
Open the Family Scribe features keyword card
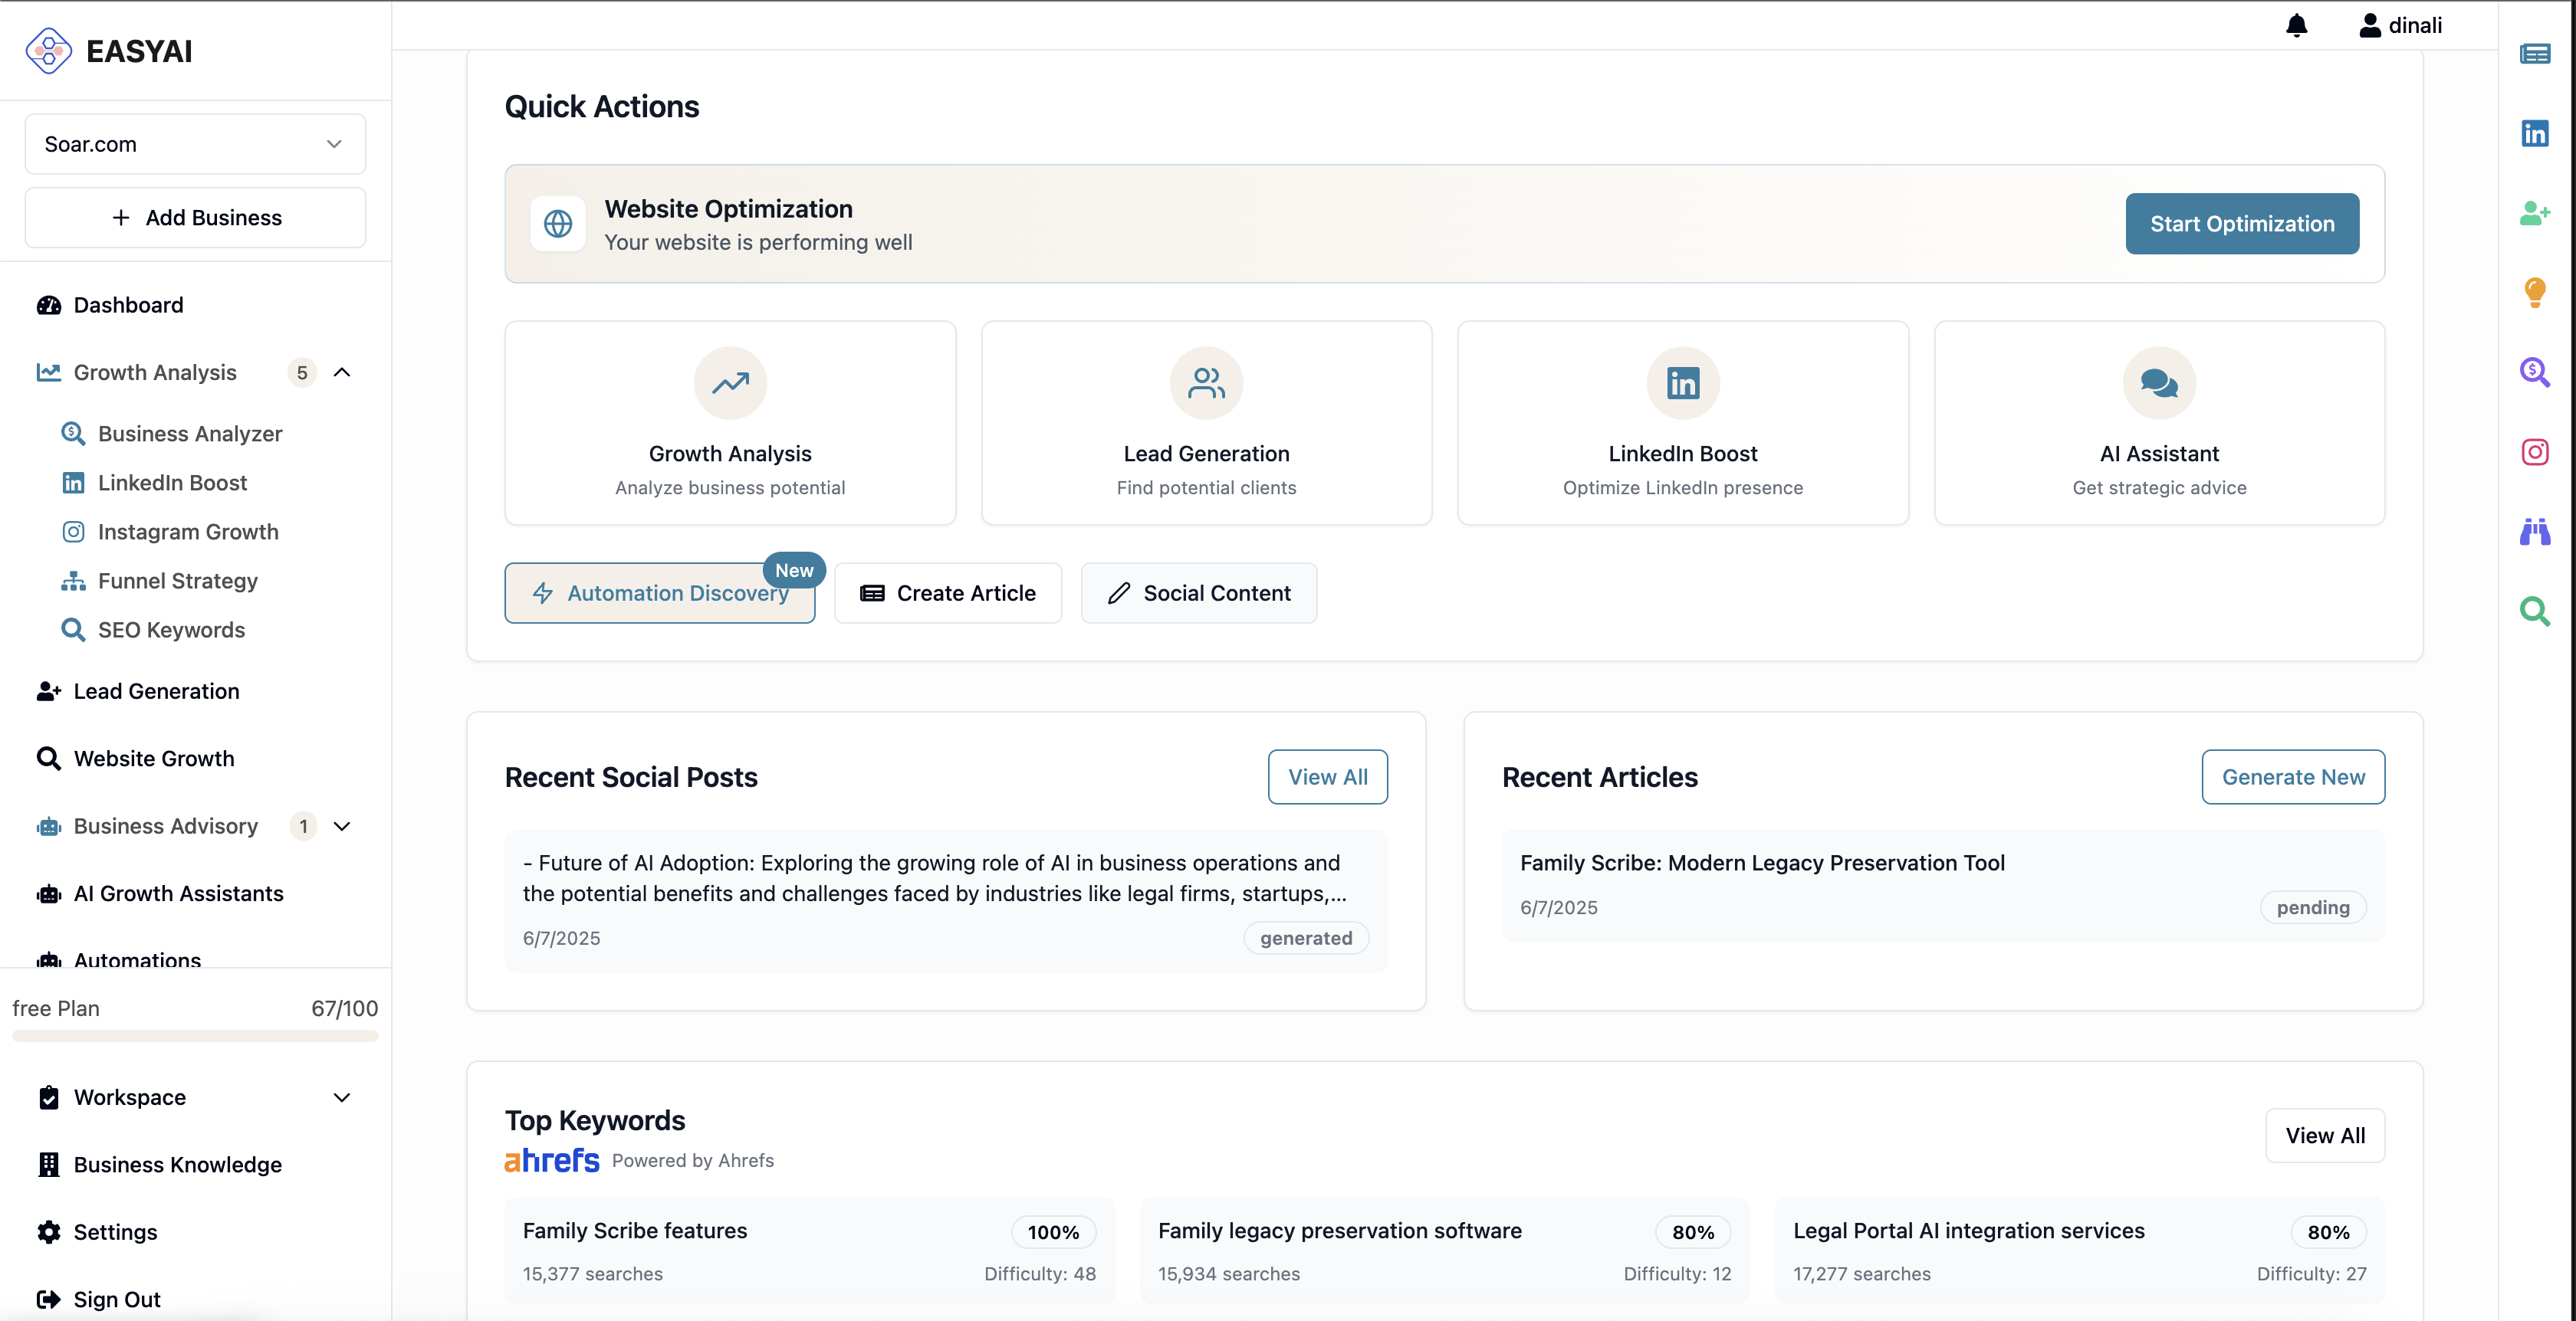(809, 1250)
